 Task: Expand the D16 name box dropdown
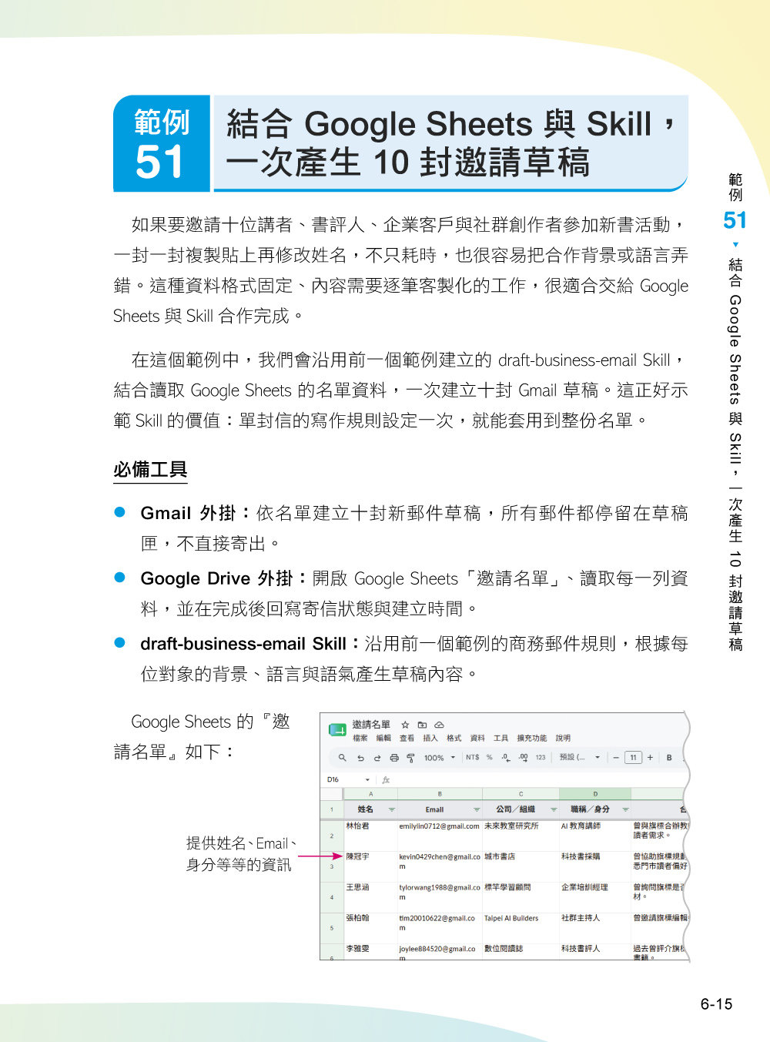(x=367, y=779)
